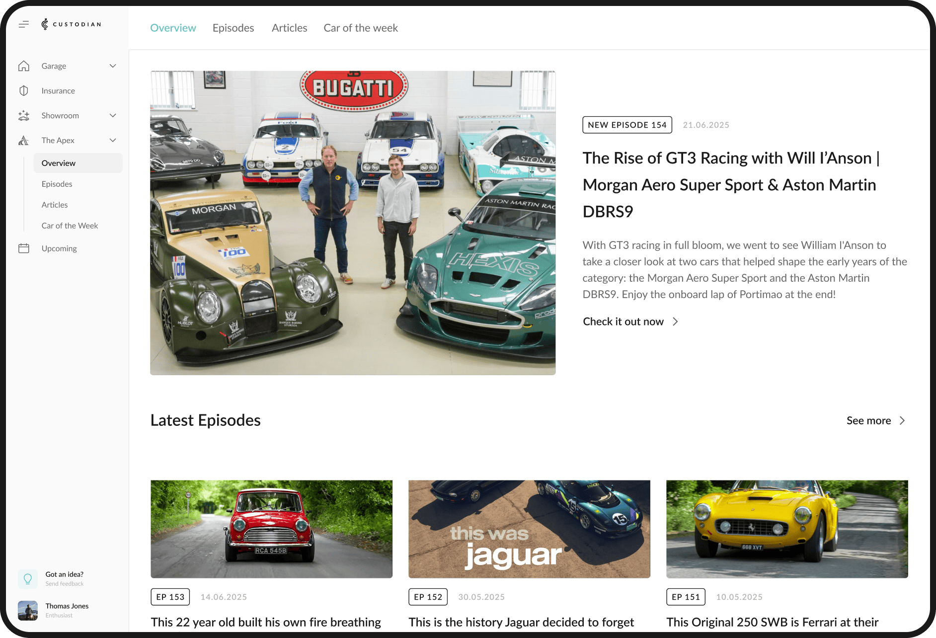The width and height of the screenshot is (936, 638).
Task: Open the Garage section icon
Action: [x=24, y=66]
